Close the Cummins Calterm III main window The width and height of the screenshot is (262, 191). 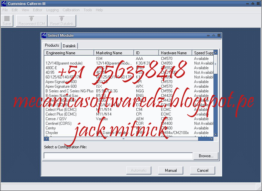[258, 4]
